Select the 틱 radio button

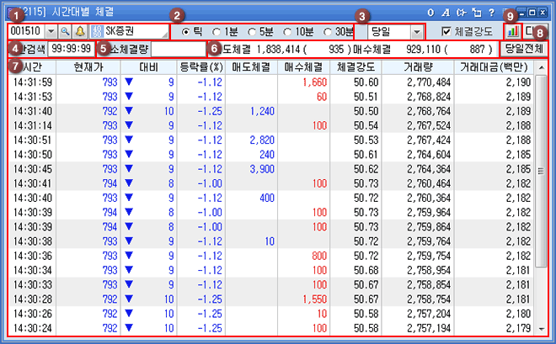pos(187,31)
